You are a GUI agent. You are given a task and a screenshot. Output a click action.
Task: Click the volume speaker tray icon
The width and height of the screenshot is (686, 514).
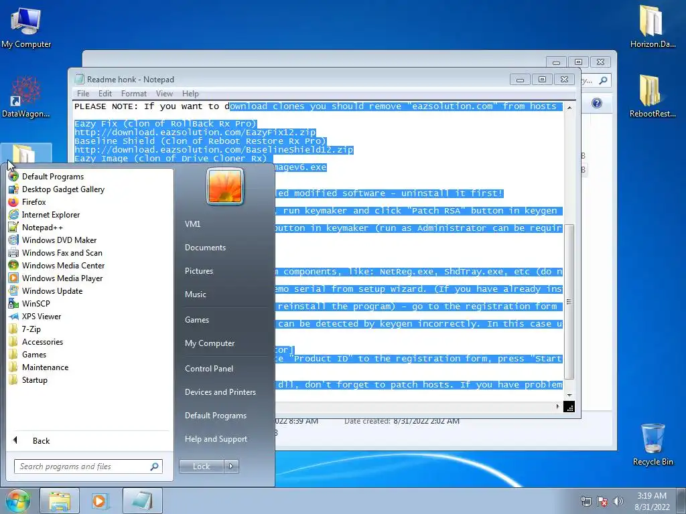618,501
